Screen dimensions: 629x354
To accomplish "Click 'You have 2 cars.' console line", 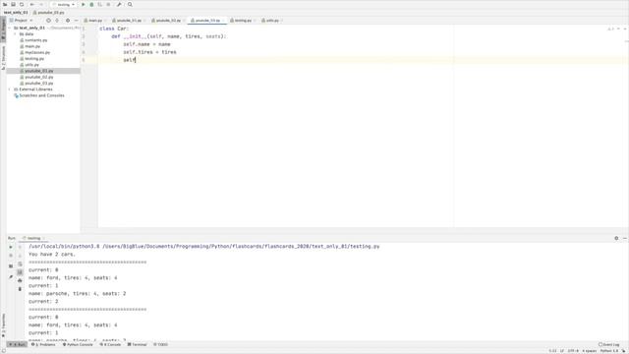I will click(x=52, y=254).
